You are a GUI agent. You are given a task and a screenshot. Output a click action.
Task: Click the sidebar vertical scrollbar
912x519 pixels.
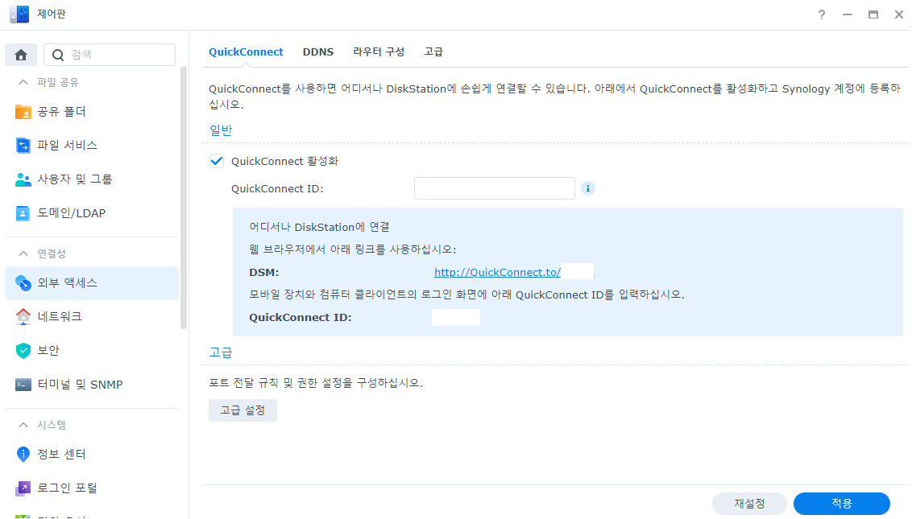184,198
